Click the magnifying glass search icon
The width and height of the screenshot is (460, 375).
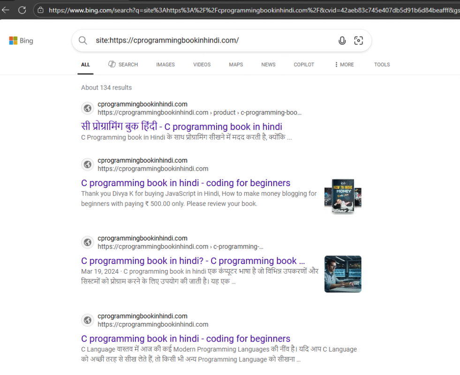tap(83, 41)
